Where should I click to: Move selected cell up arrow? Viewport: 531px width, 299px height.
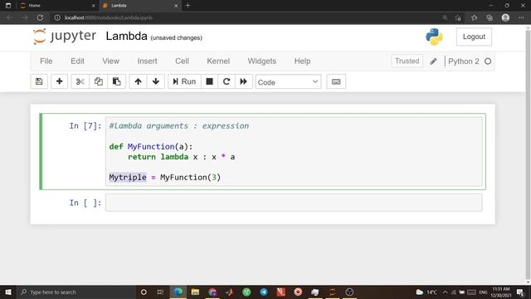[138, 81]
